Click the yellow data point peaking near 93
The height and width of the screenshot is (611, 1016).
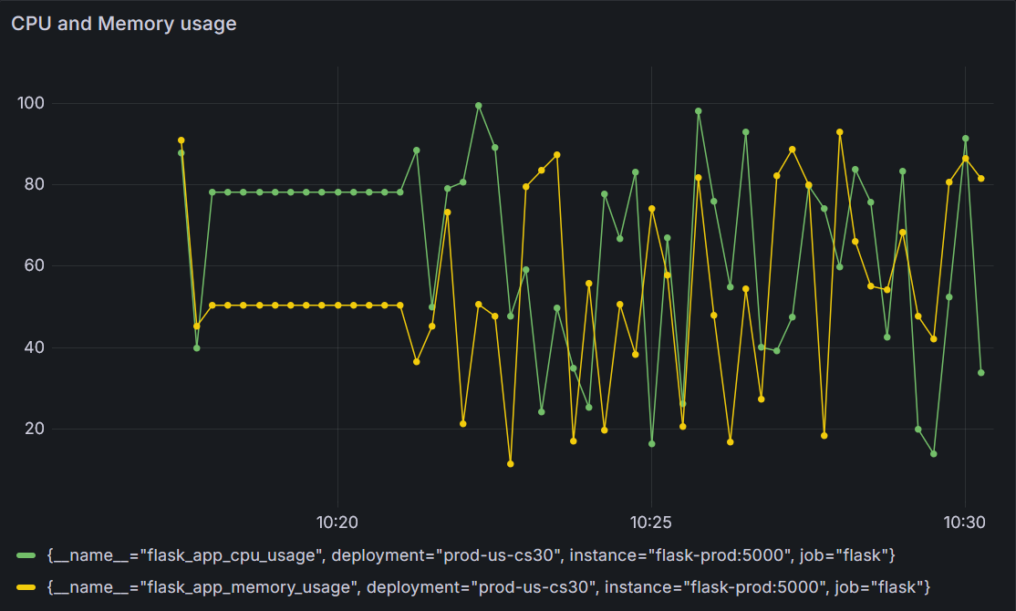click(x=839, y=132)
